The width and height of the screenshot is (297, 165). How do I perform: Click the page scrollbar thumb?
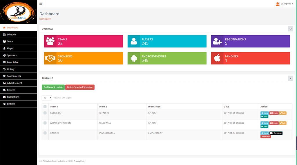pyautogui.click(x=296, y=143)
